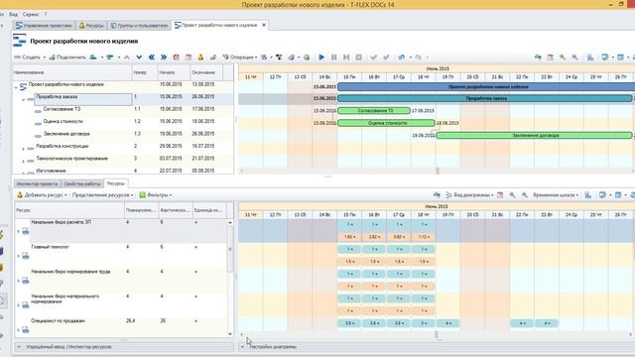The height and width of the screenshot is (357, 635).
Task: Switch to the Инспектор проекта tab
Action: tap(37, 183)
